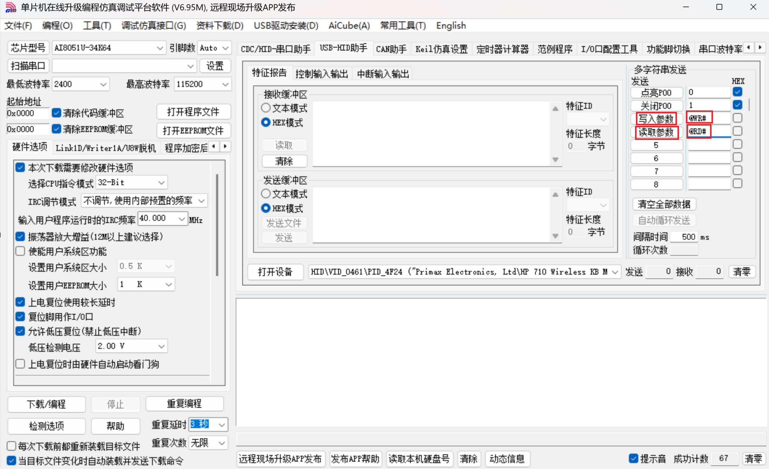Click the 下载/编程 button
The width and height of the screenshot is (769, 469).
point(46,404)
